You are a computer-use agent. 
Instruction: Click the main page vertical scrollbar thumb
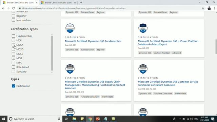(x=216, y=47)
